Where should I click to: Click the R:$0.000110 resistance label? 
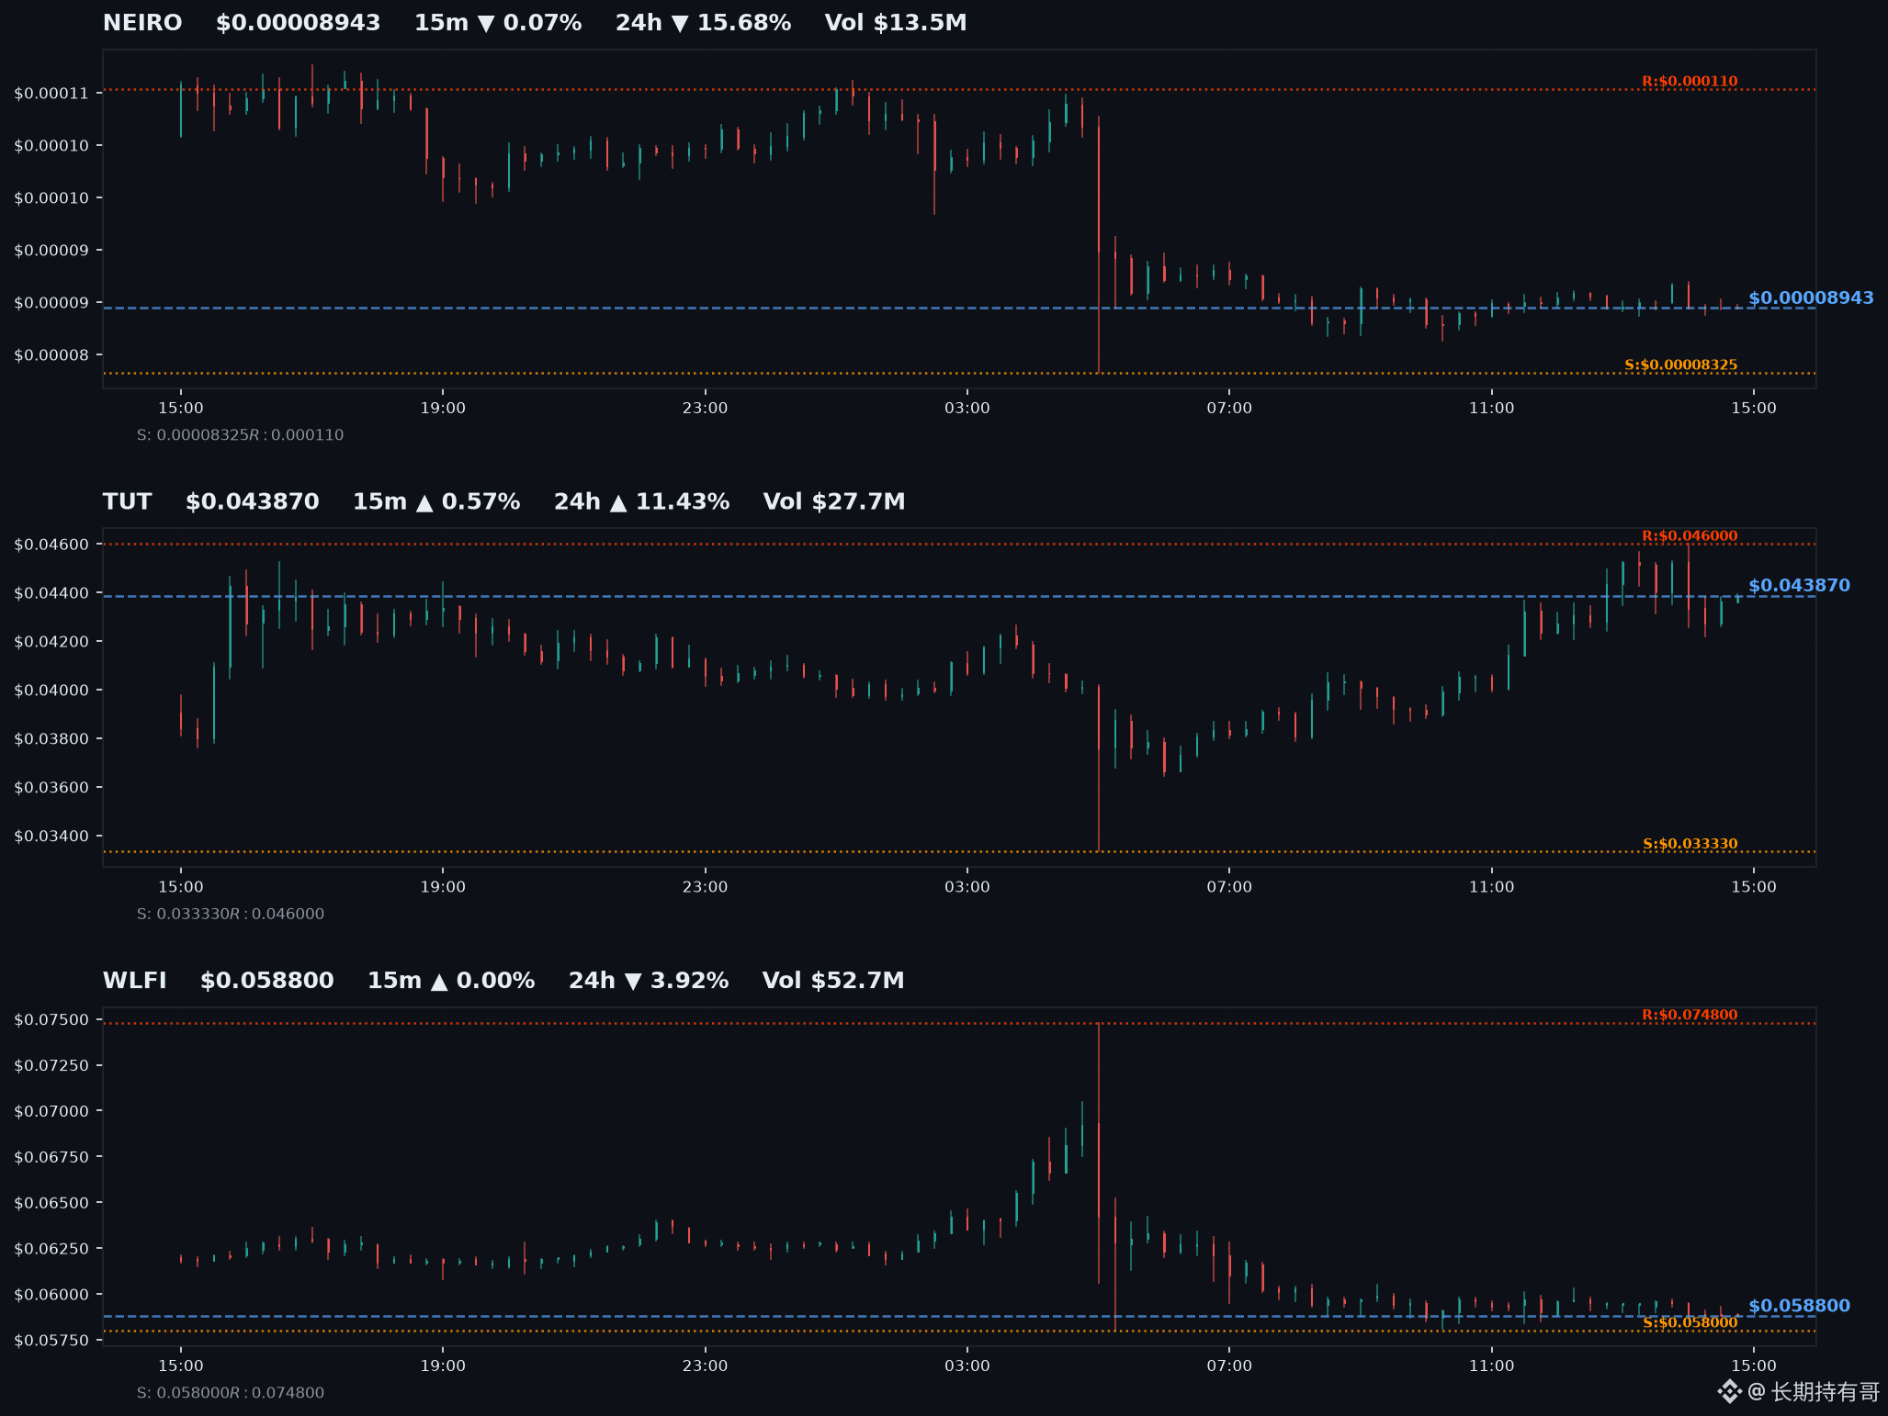(1690, 81)
